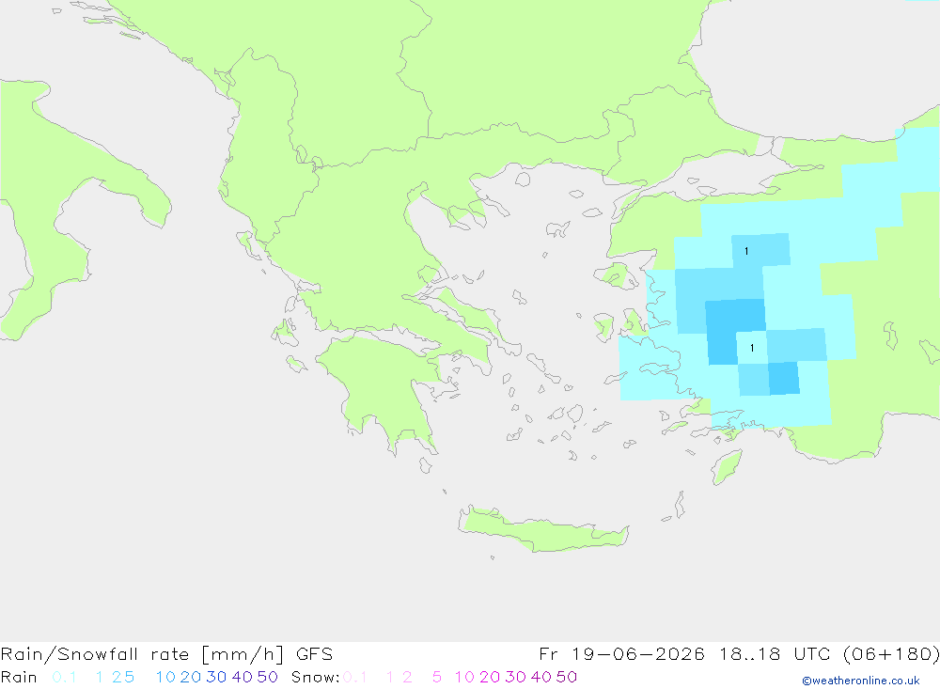This screenshot has width=940, height=689.
Task: Click the upper "1" rain label over northwest Turkey
Action: tap(746, 251)
